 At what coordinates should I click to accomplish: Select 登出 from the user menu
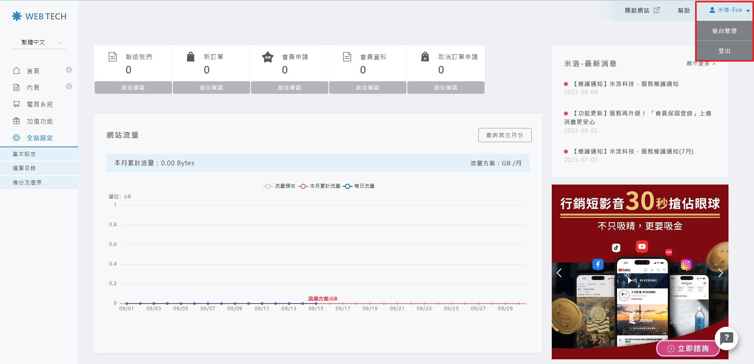[724, 51]
